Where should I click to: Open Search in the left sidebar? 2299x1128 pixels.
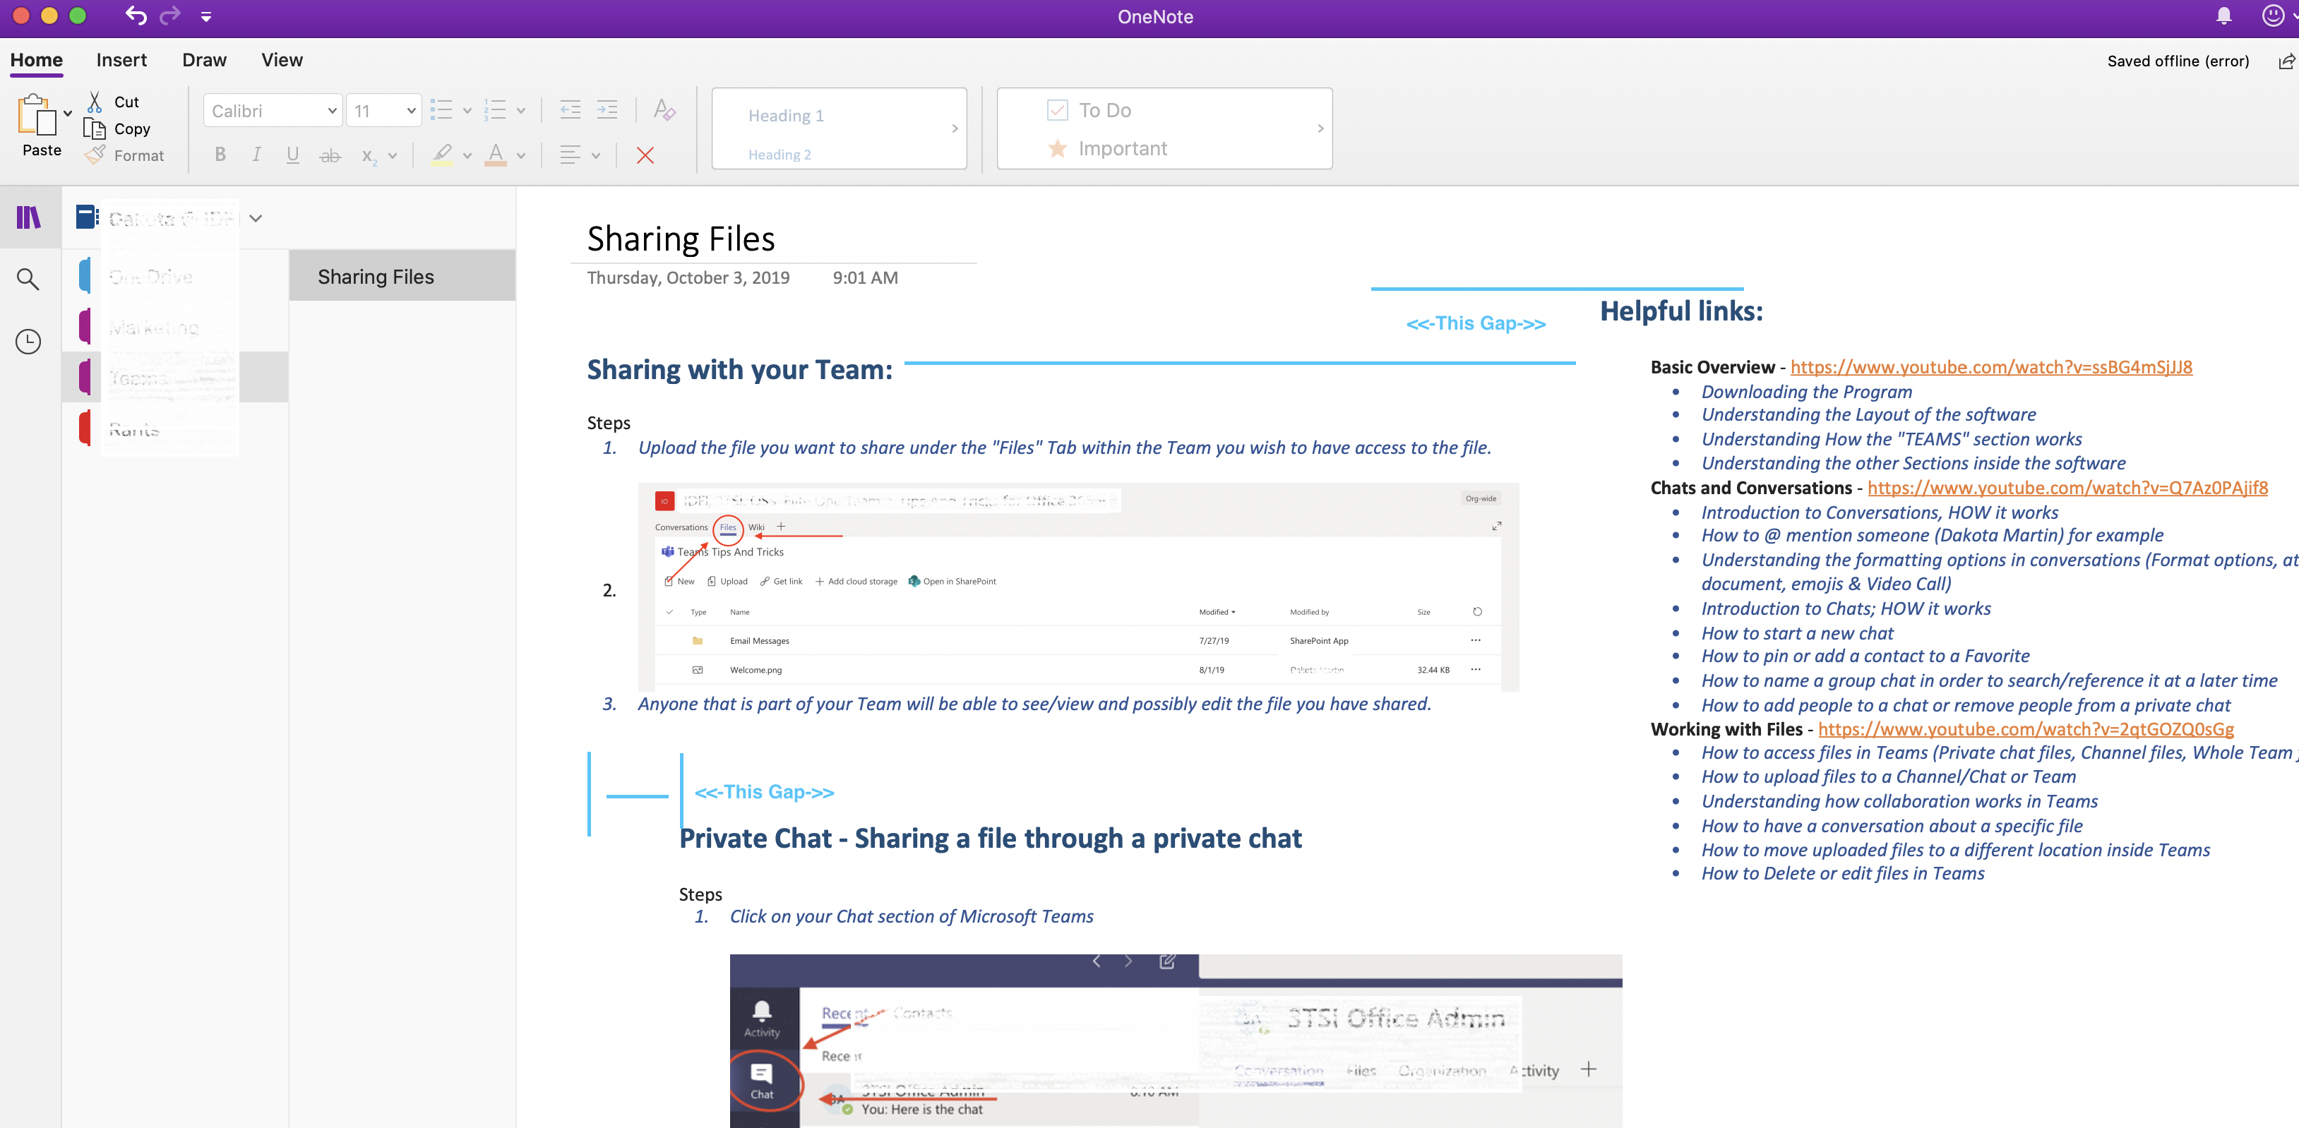click(28, 278)
